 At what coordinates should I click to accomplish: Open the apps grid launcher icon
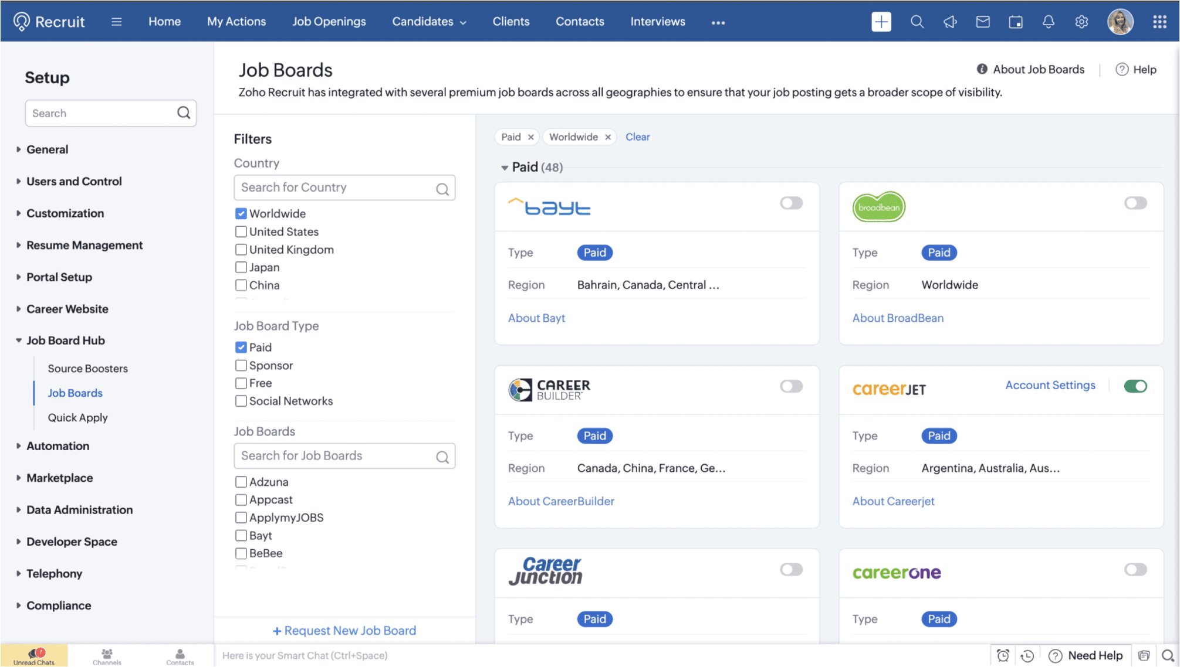[x=1159, y=22]
